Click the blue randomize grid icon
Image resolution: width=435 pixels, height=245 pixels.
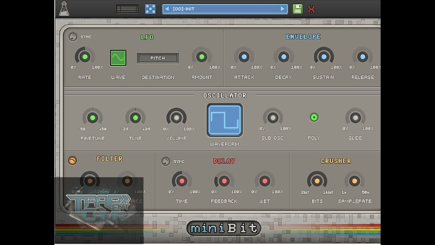[x=150, y=8]
